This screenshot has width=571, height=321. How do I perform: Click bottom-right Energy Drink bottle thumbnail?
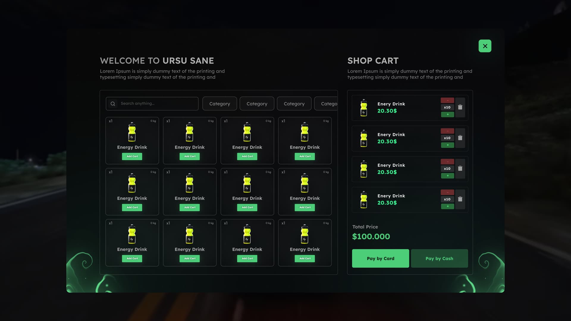[x=305, y=234]
